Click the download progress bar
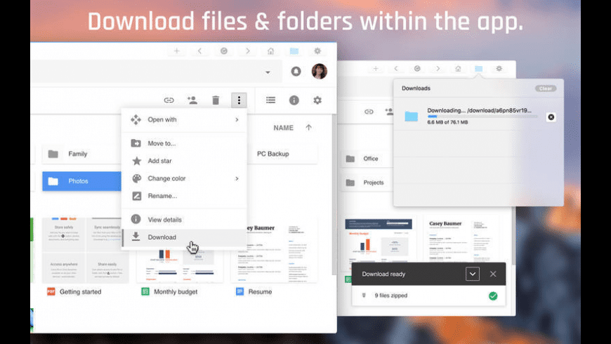This screenshot has height=344, width=611. 482,117
